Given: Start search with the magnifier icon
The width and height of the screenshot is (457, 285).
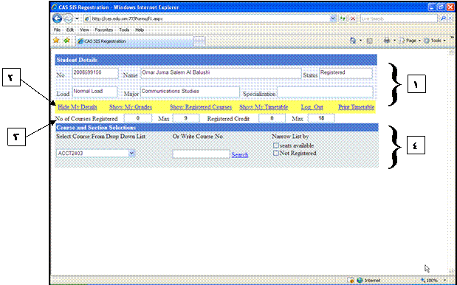Looking at the screenshot, I should tap(443, 18).
